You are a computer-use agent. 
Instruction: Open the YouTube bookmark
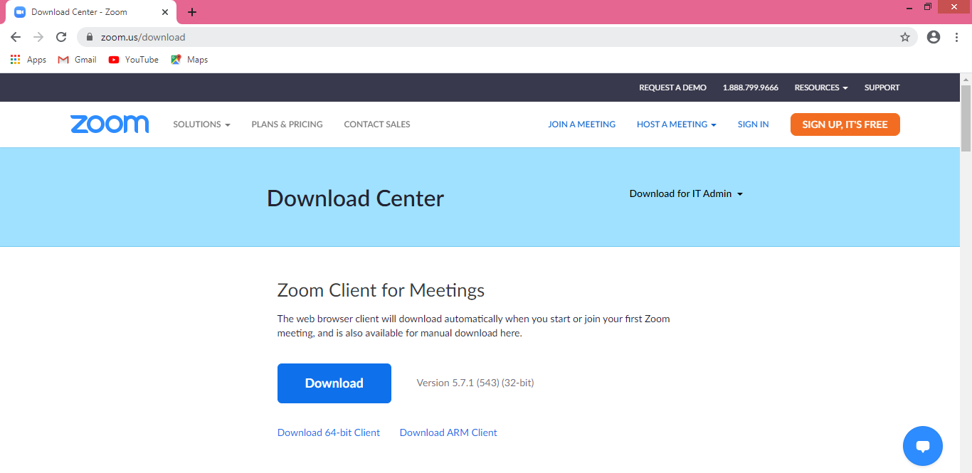(x=133, y=59)
